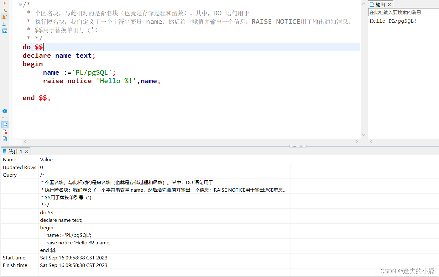This screenshot has height=277, width=439.
Task: Click the editor horizontal scroll right arrow
Action: (357, 142)
